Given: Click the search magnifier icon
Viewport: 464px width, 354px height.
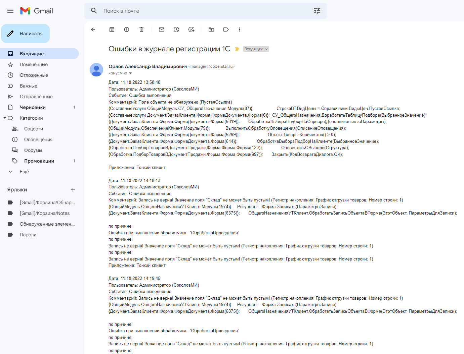Looking at the screenshot, I should (x=94, y=11).
